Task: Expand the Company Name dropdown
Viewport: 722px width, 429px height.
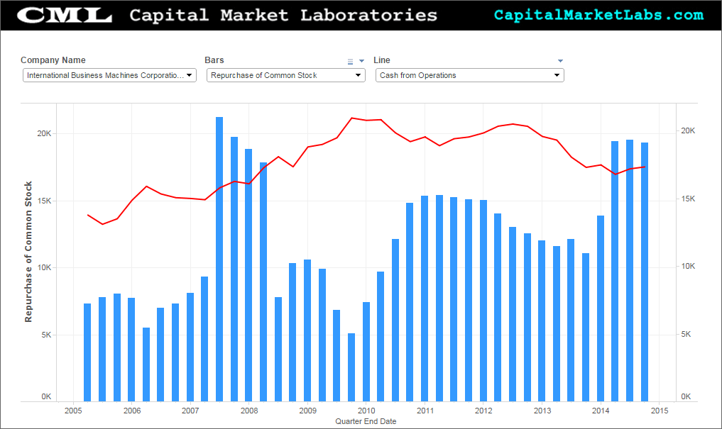Action: click(x=109, y=75)
